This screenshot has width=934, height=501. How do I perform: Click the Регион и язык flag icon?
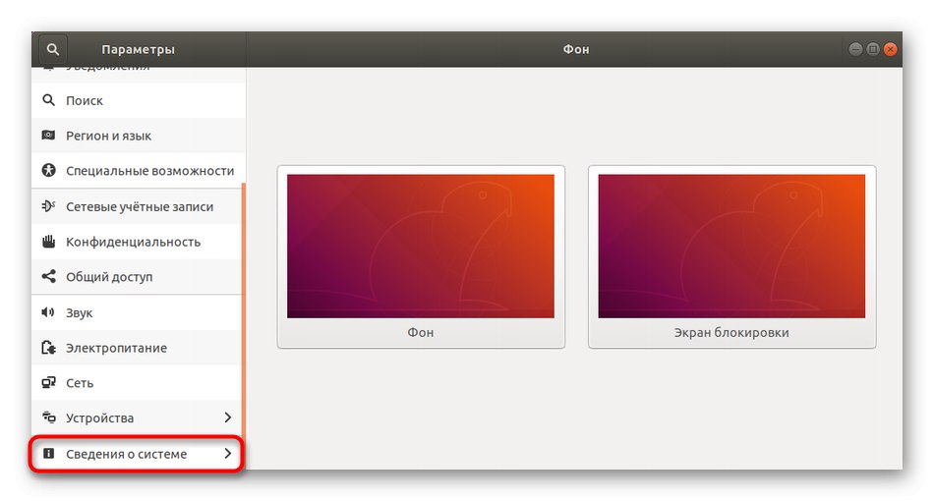coord(49,135)
